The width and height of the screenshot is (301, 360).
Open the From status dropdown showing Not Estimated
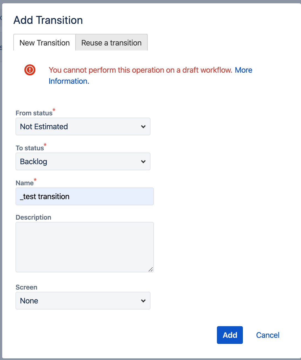point(83,126)
